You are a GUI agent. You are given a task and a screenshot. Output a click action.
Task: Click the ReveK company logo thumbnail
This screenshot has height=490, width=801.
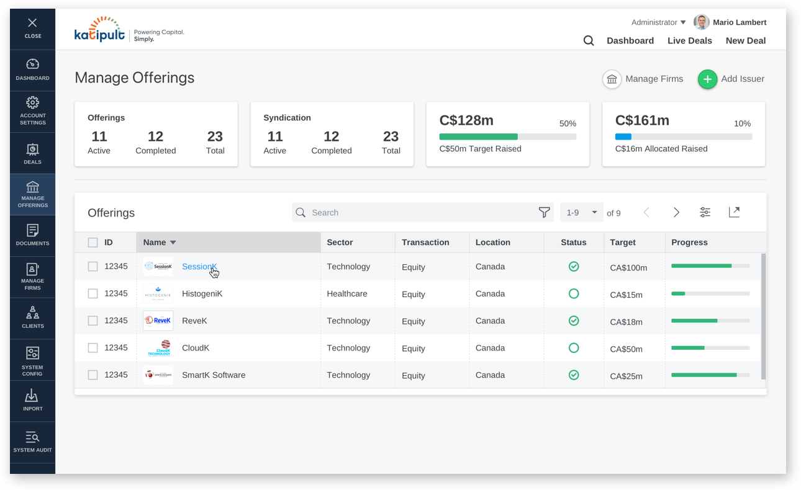coord(158,321)
